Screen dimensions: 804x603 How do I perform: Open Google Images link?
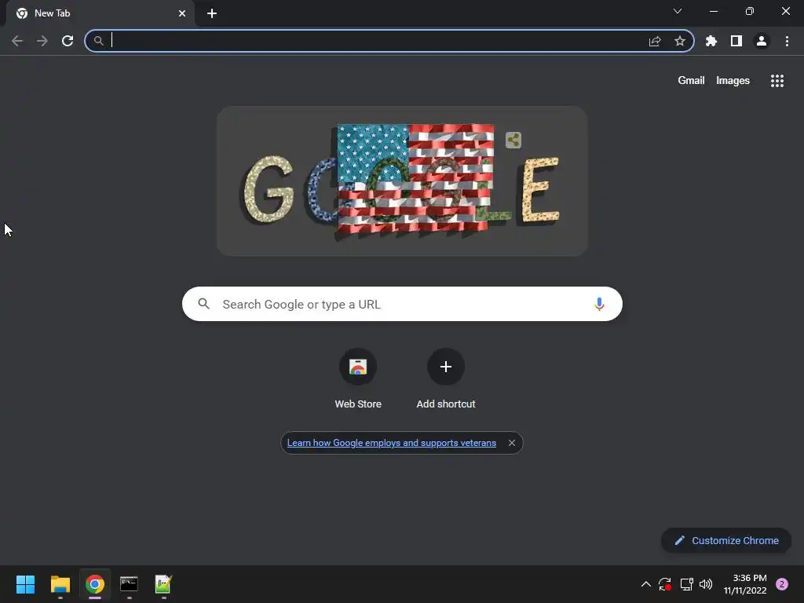point(733,81)
